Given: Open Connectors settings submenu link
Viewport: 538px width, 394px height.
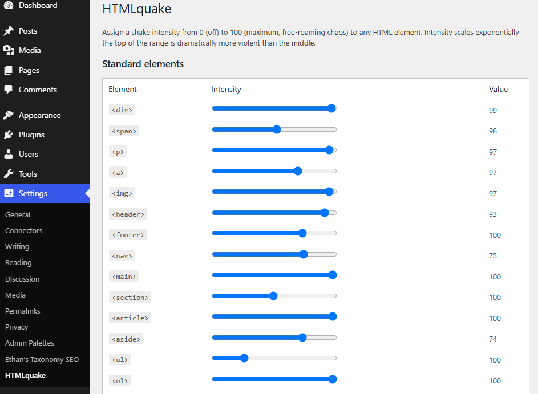Looking at the screenshot, I should pyautogui.click(x=23, y=231).
